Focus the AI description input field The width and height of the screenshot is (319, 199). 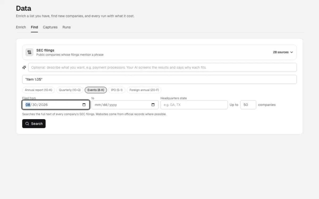[162, 67]
